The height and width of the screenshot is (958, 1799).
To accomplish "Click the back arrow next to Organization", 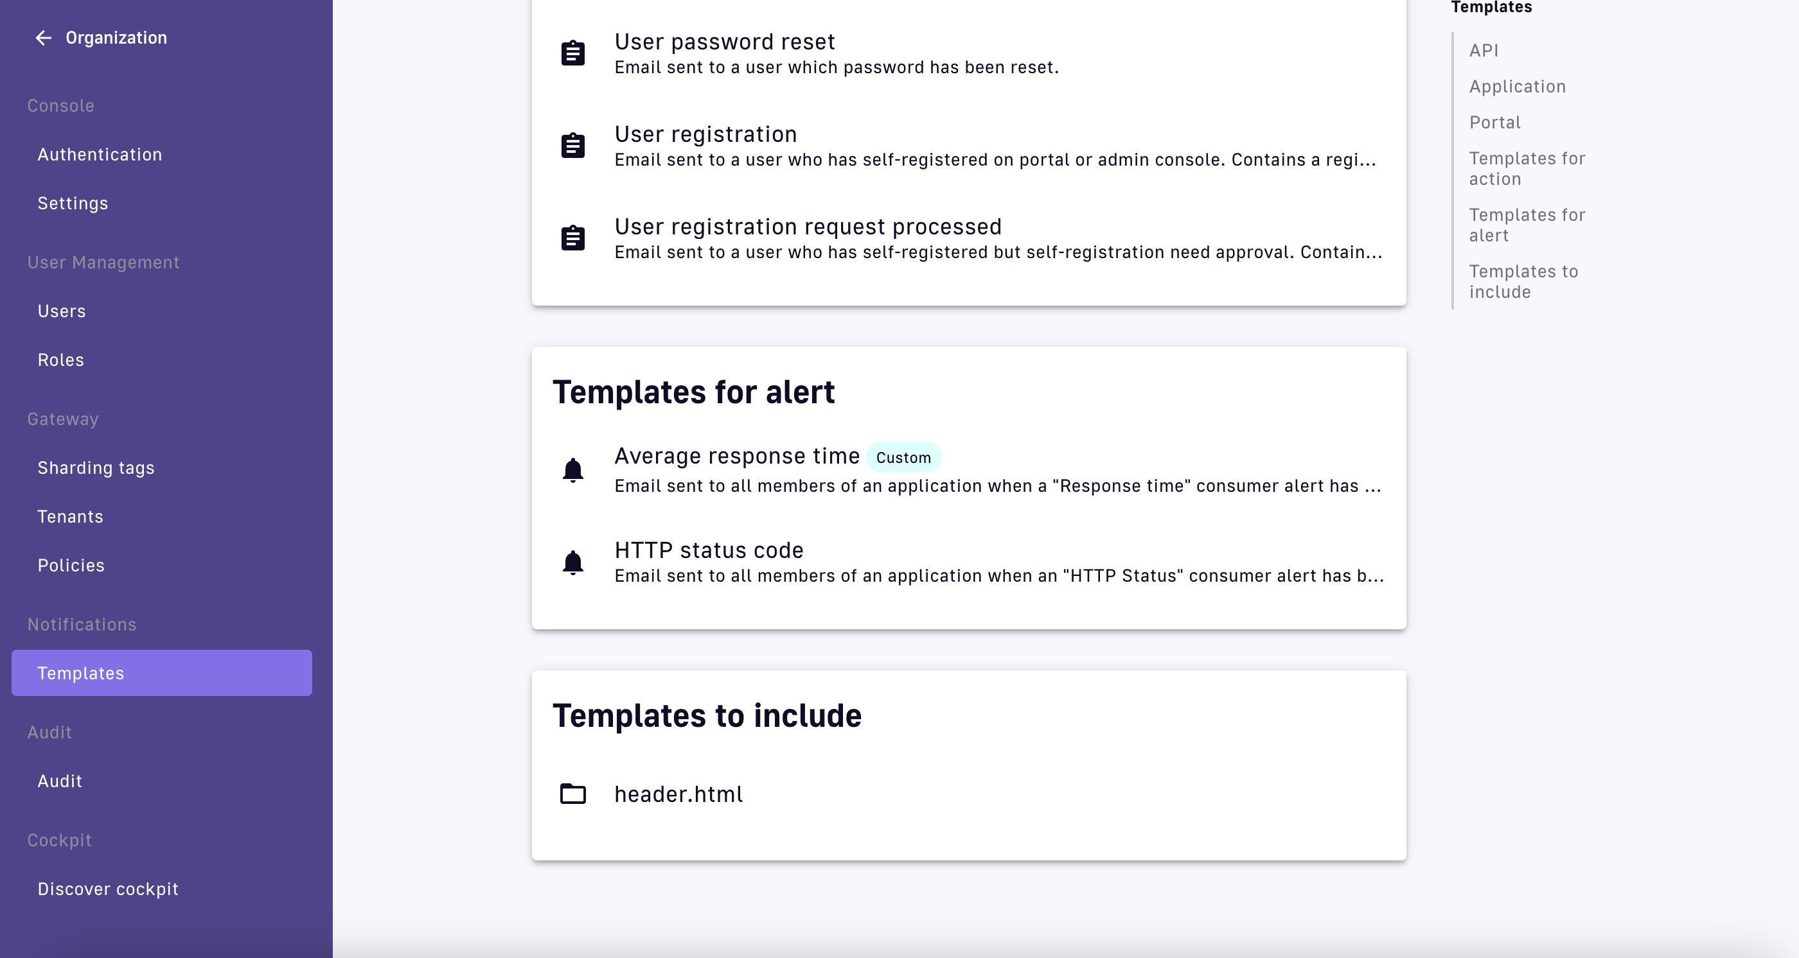I will 43,38.
